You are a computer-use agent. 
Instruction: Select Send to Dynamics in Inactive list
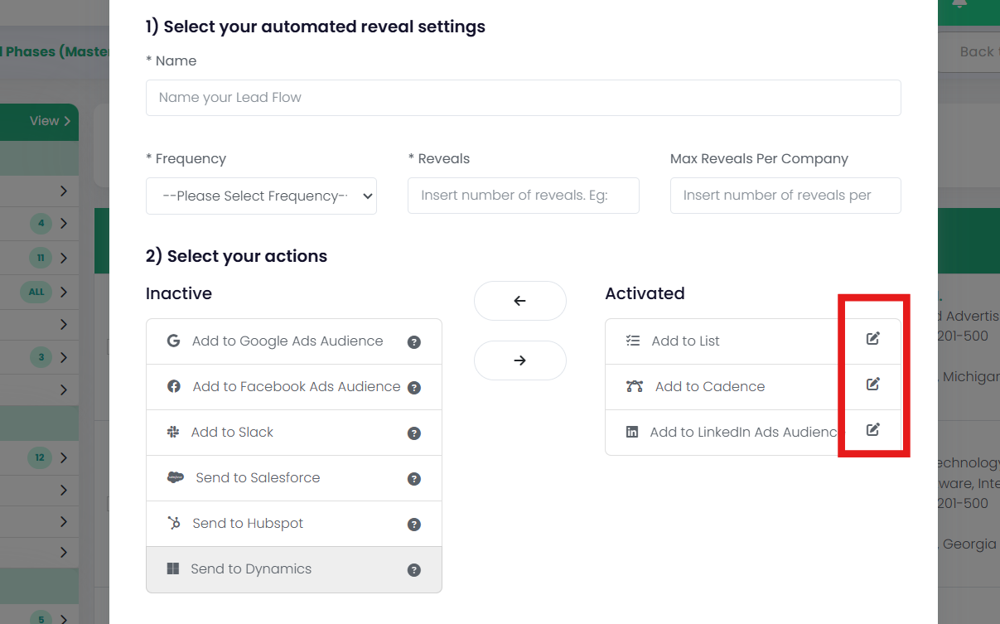[251, 569]
